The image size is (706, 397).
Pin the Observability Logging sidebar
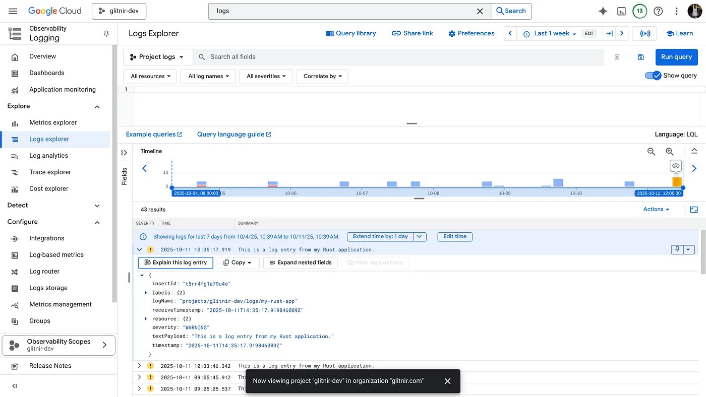coord(106,34)
